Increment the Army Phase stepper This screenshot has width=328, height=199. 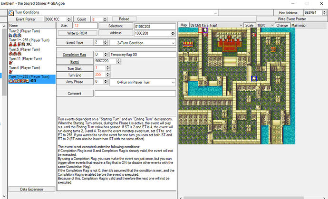[106, 80]
